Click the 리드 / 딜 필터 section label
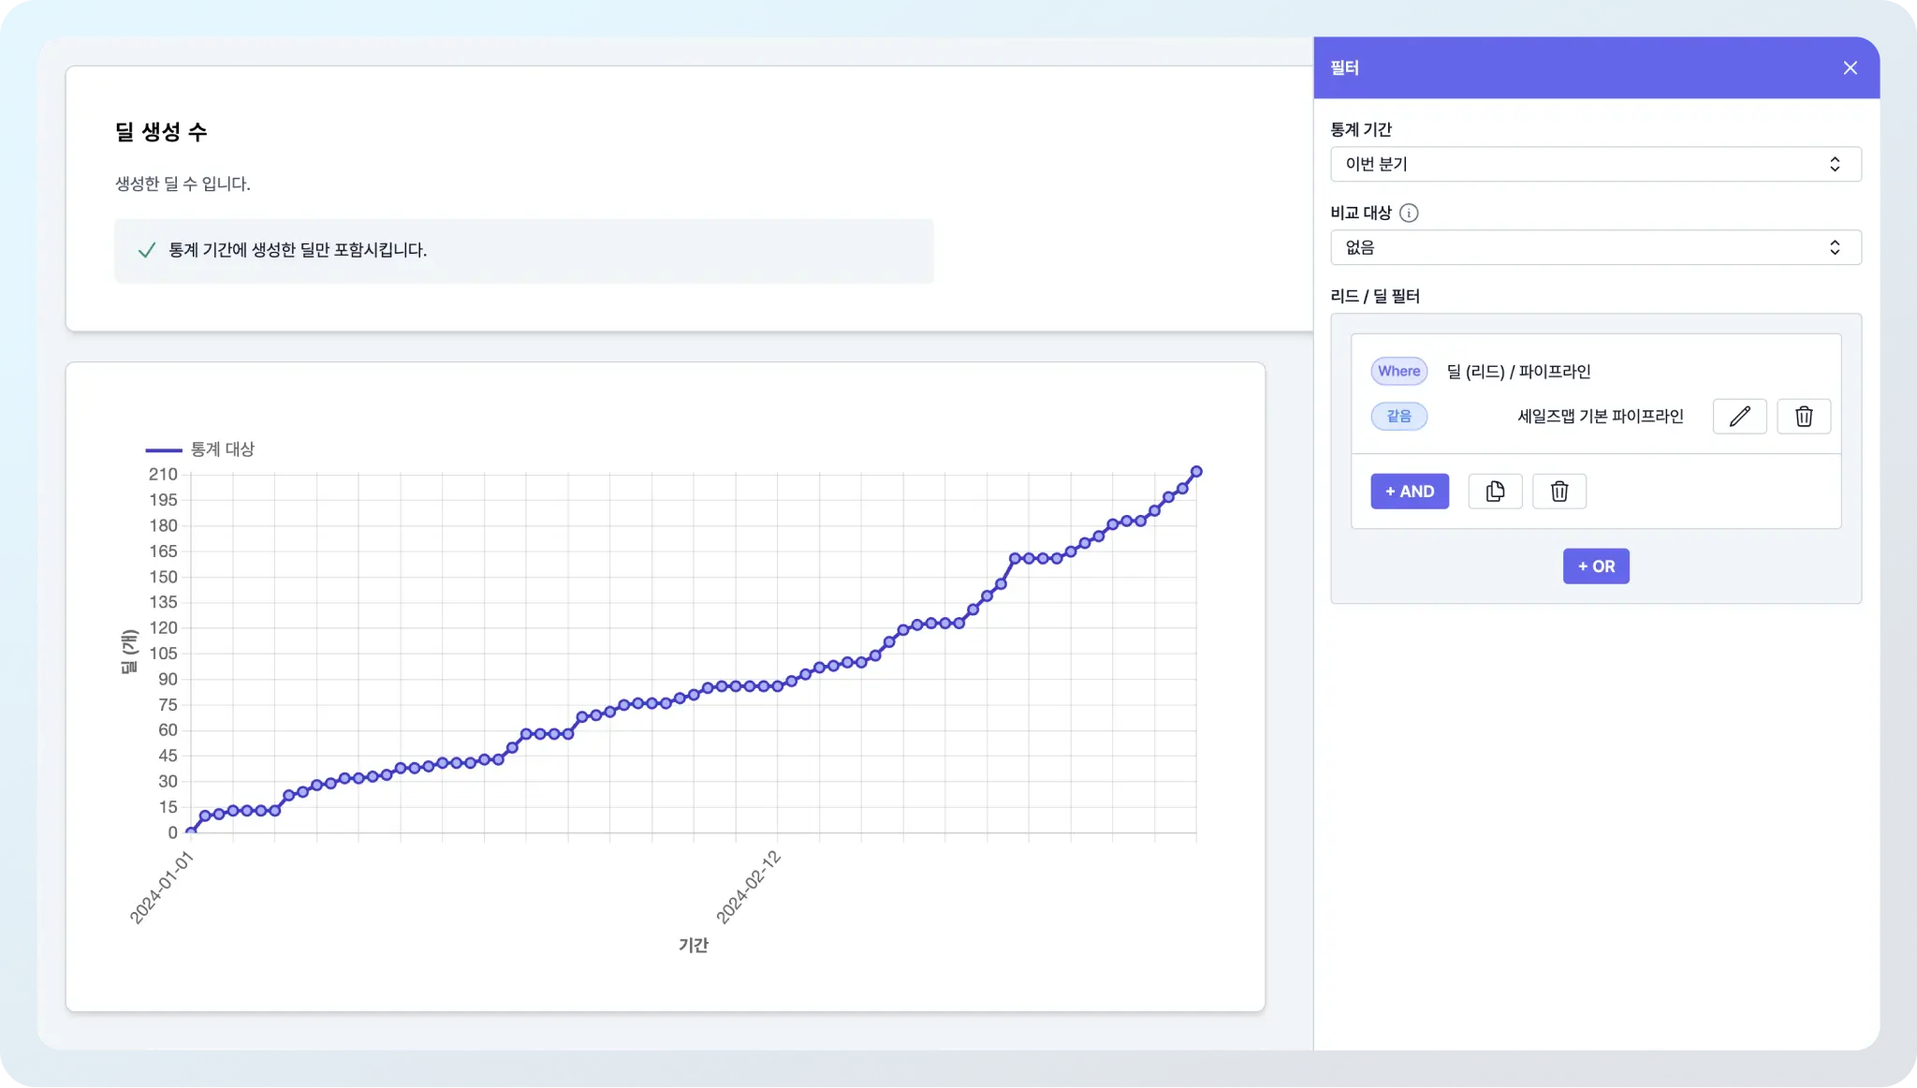This screenshot has height=1088, width=1917. [x=1375, y=296]
